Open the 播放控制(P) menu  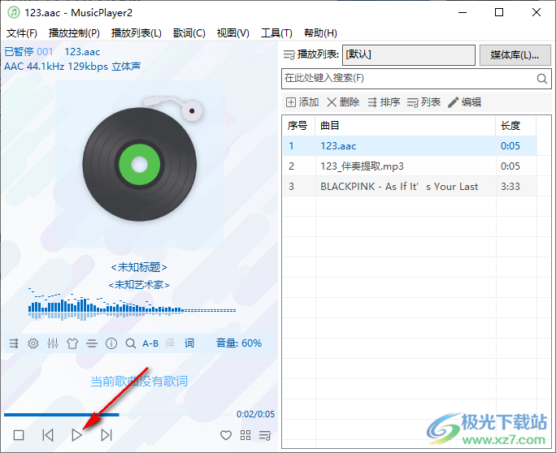coord(74,33)
